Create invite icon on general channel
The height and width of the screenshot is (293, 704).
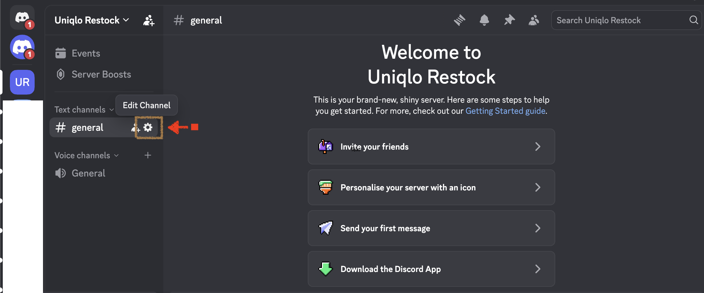coord(135,127)
